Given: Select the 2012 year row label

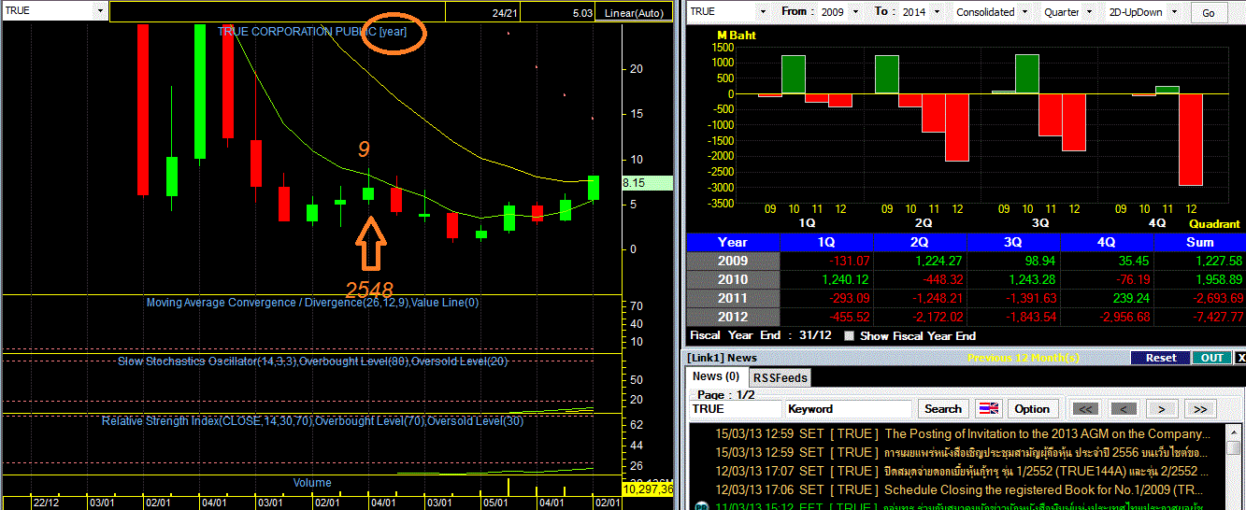Looking at the screenshot, I should 733,317.
